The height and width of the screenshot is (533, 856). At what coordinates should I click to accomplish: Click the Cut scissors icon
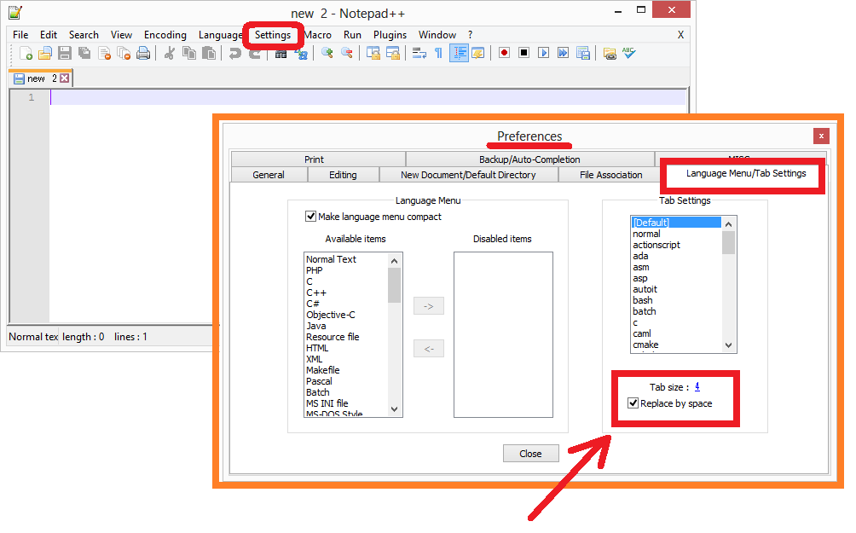[169, 53]
